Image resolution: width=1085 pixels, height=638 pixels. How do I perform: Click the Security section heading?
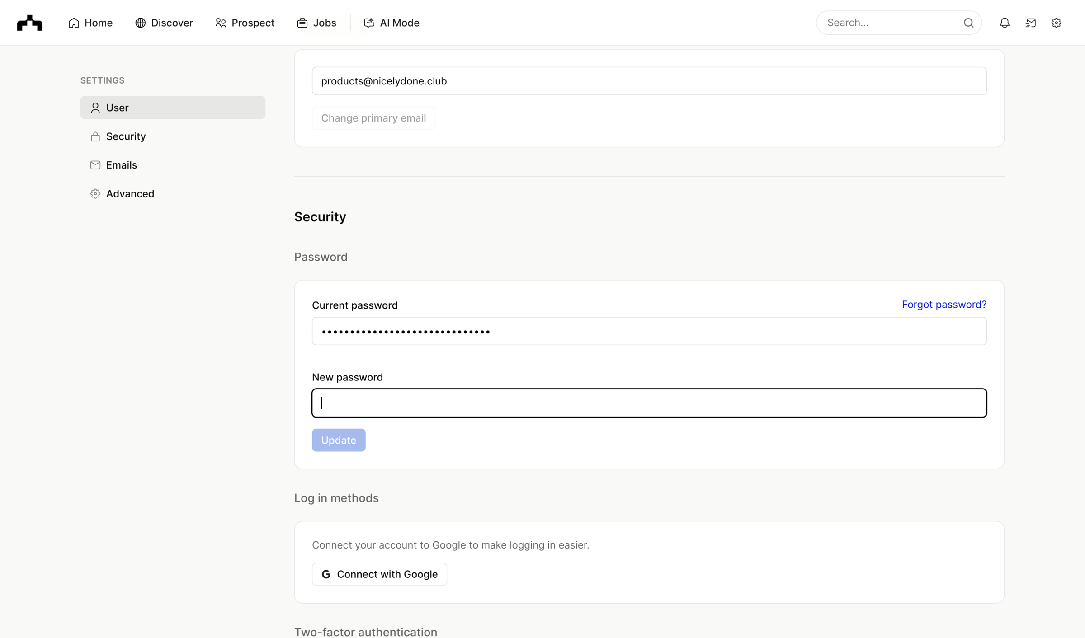320,217
